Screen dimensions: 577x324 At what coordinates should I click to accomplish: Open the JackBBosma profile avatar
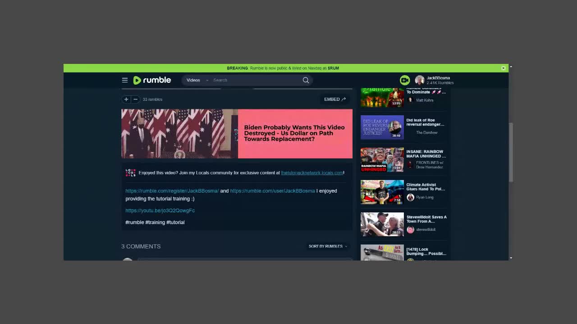click(x=420, y=80)
